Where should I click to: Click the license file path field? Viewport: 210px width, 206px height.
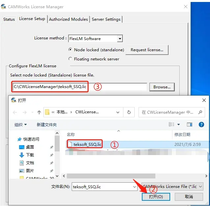pyautogui.click(x=80, y=87)
